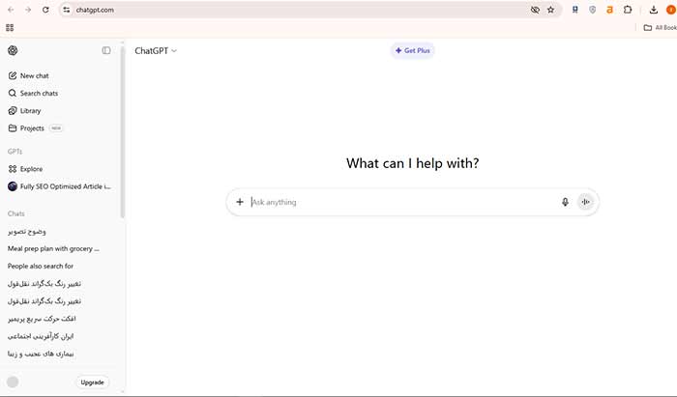Screen dimensions: 677x397
Task: Open Fully SEO Optimized Article GPT
Action: tap(59, 185)
